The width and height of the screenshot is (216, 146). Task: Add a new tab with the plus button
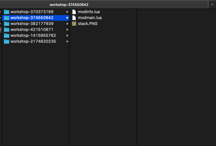[212, 5]
